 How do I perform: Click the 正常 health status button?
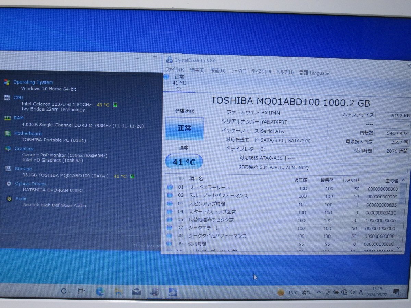pos(185,128)
